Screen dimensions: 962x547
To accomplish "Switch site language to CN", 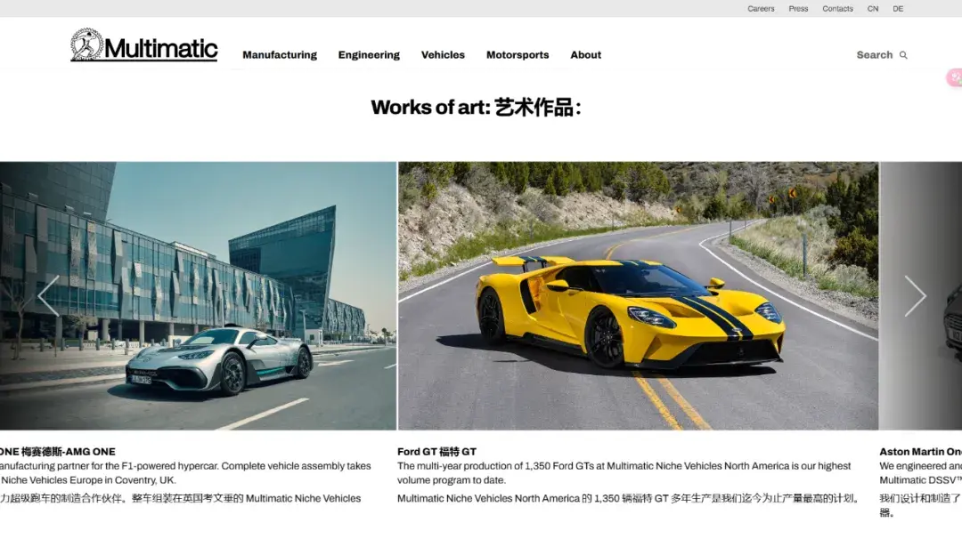I will (x=872, y=9).
